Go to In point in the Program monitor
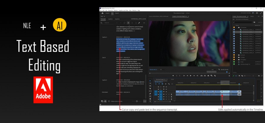Screen dimensions: 265x123 [x=184, y=76]
